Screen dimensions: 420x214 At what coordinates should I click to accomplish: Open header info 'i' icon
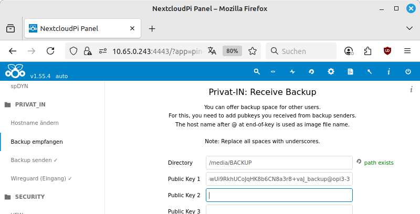(388, 71)
